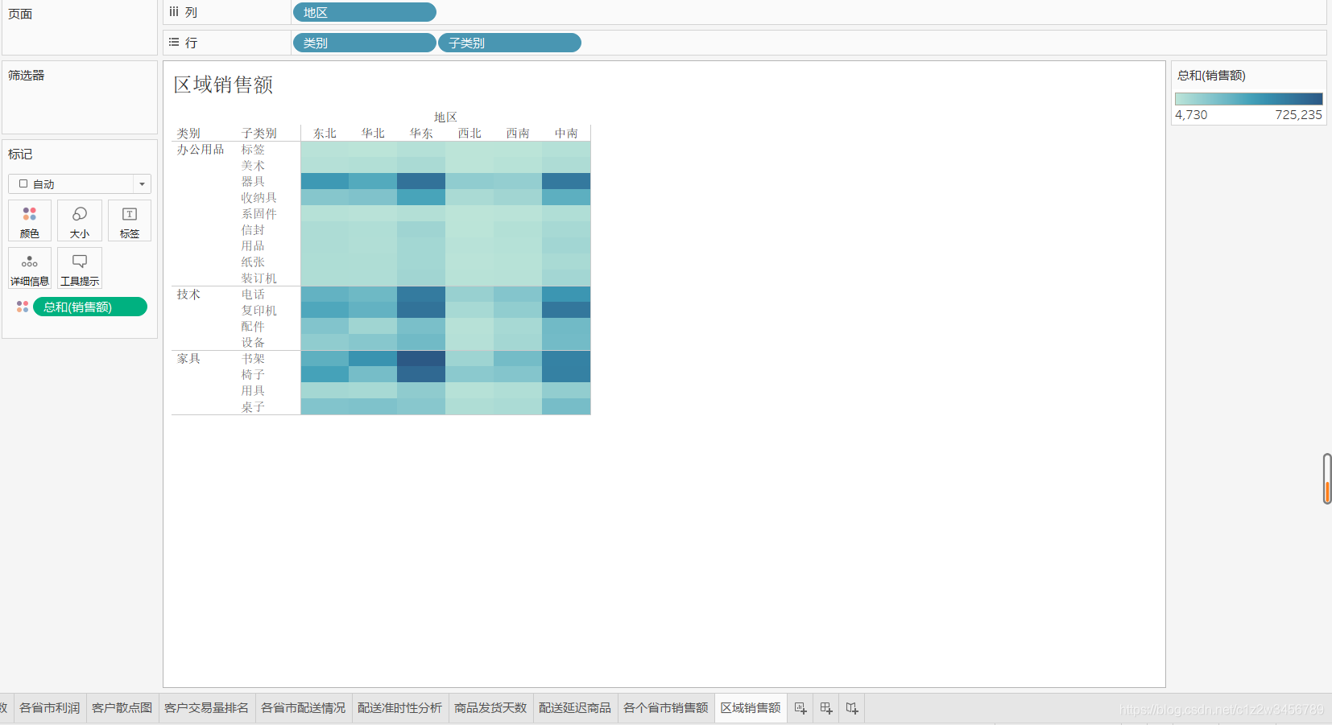Click the 电话 sub-category row label

[x=253, y=295]
